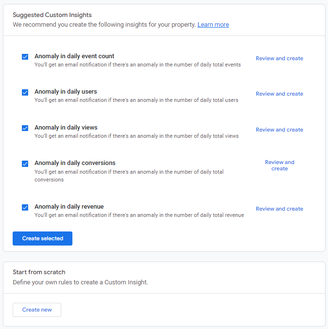328x329 pixels.
Task: Click the "Anomaly in daily revenue" title
Action: (69, 207)
